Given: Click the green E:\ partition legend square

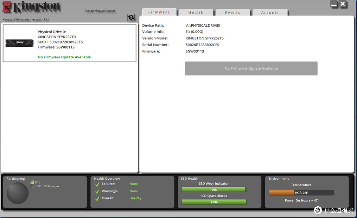Looking at the screenshot, I should click(32, 182).
